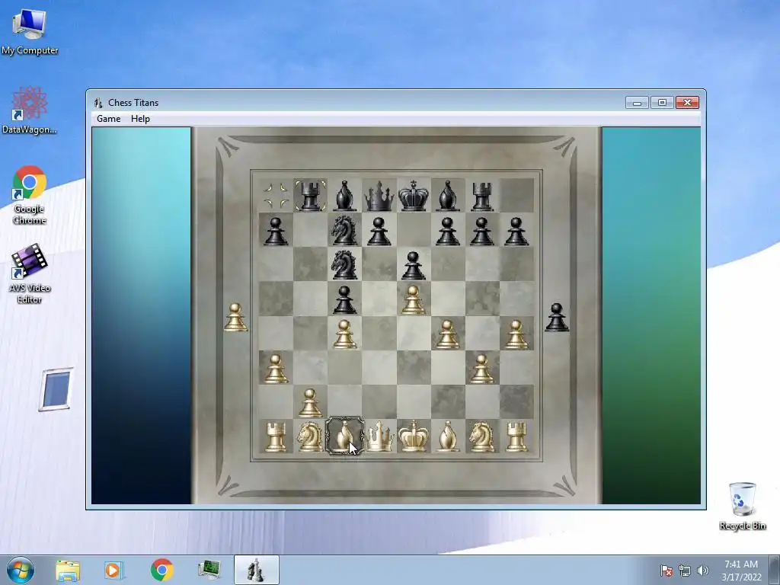Select the white pawn on e5
The width and height of the screenshot is (780, 585).
(x=414, y=299)
